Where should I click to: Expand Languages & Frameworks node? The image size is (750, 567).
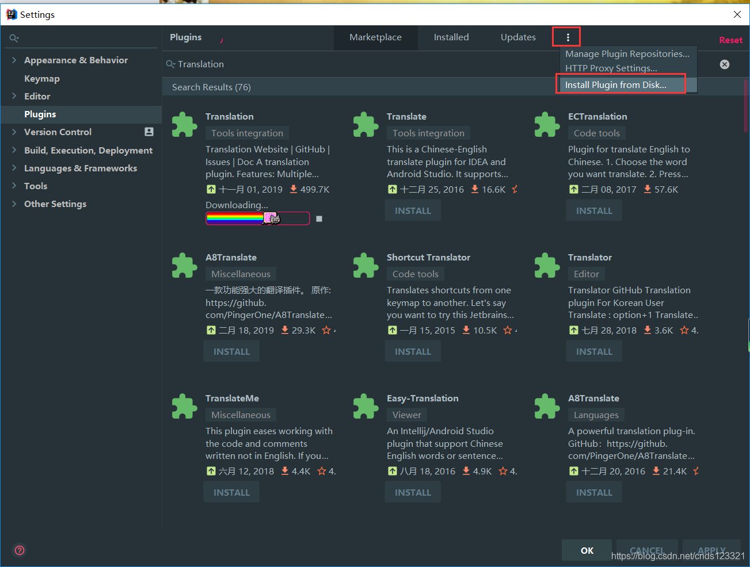click(x=14, y=168)
